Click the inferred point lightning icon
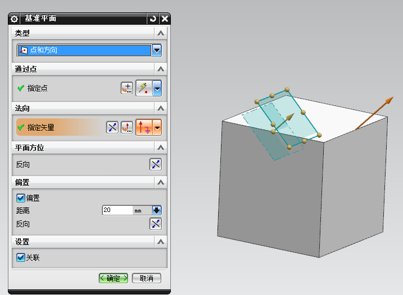Image resolution: width=403 pixels, height=295 pixels. point(144,88)
